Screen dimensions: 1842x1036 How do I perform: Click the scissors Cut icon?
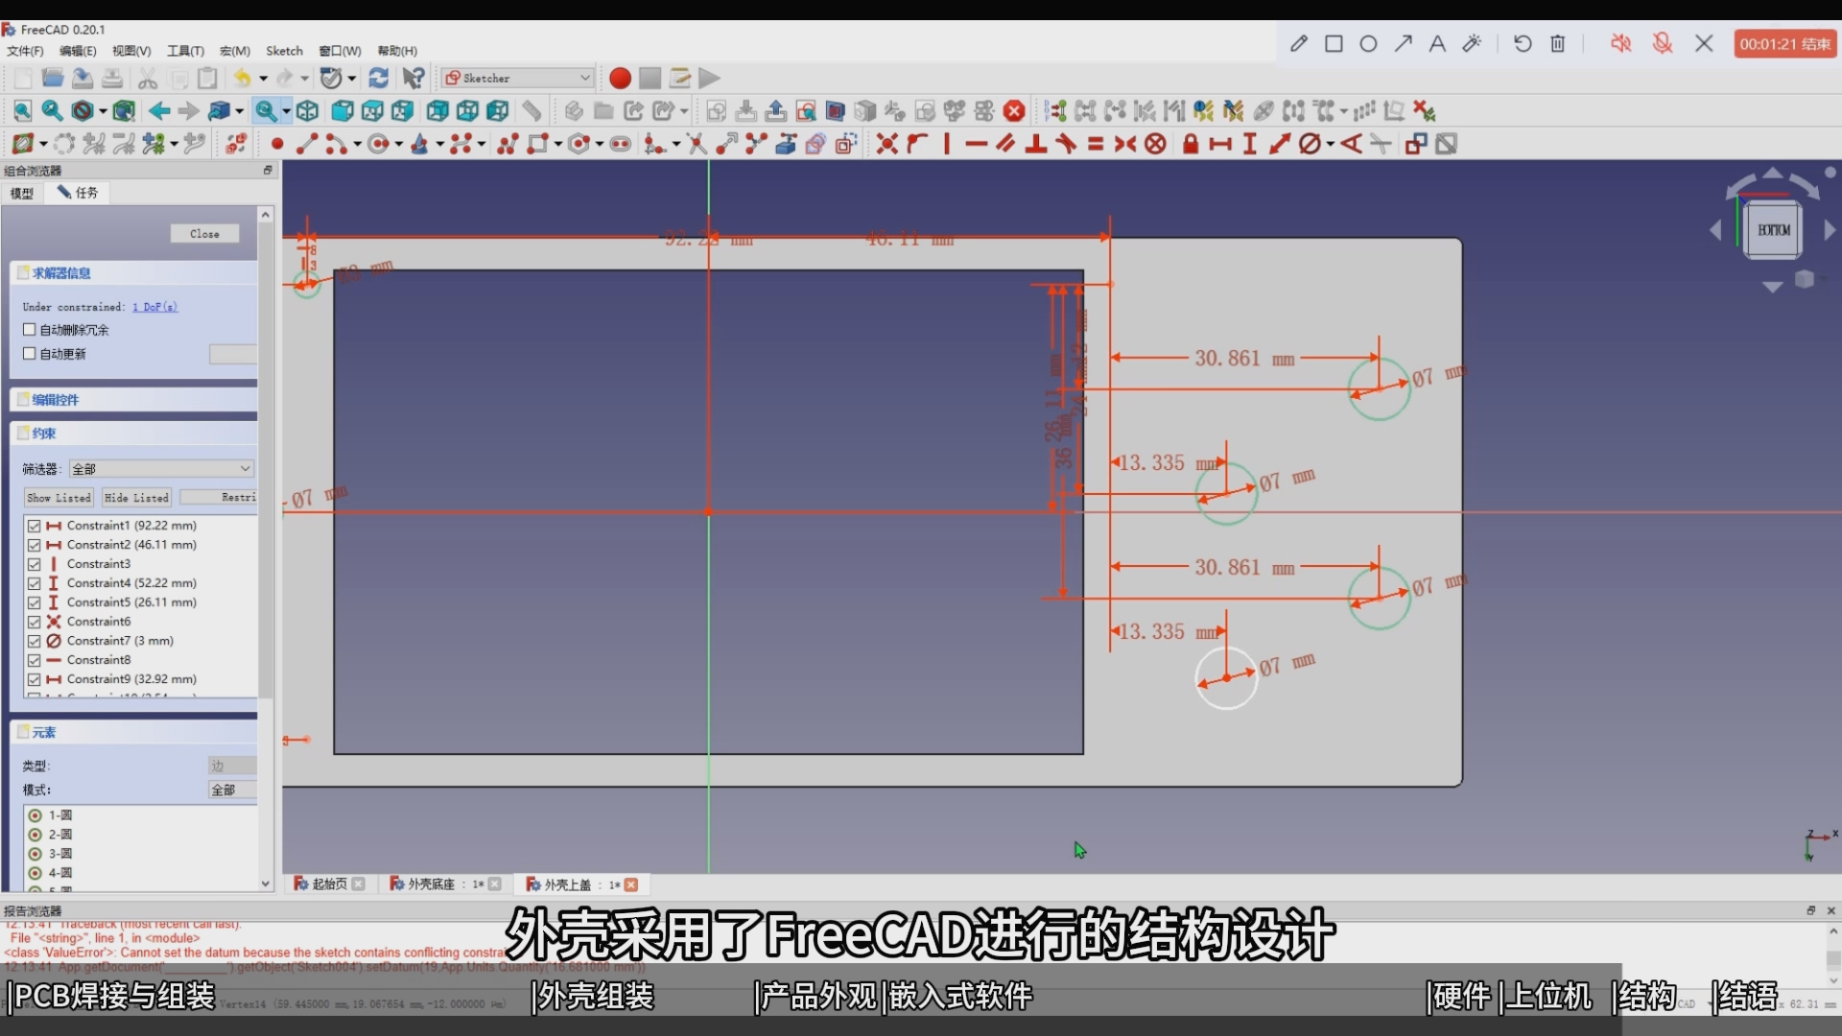coord(148,79)
